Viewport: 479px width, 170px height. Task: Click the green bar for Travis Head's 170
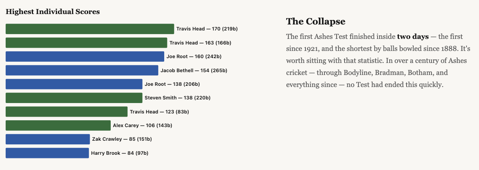[90, 29]
